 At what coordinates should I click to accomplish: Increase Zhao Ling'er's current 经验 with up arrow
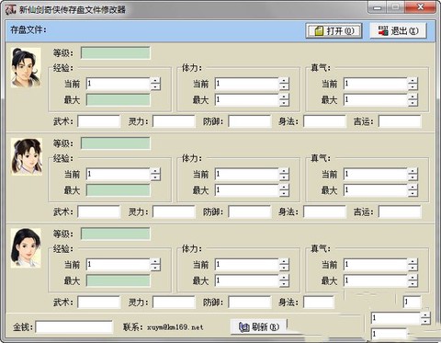point(155,171)
